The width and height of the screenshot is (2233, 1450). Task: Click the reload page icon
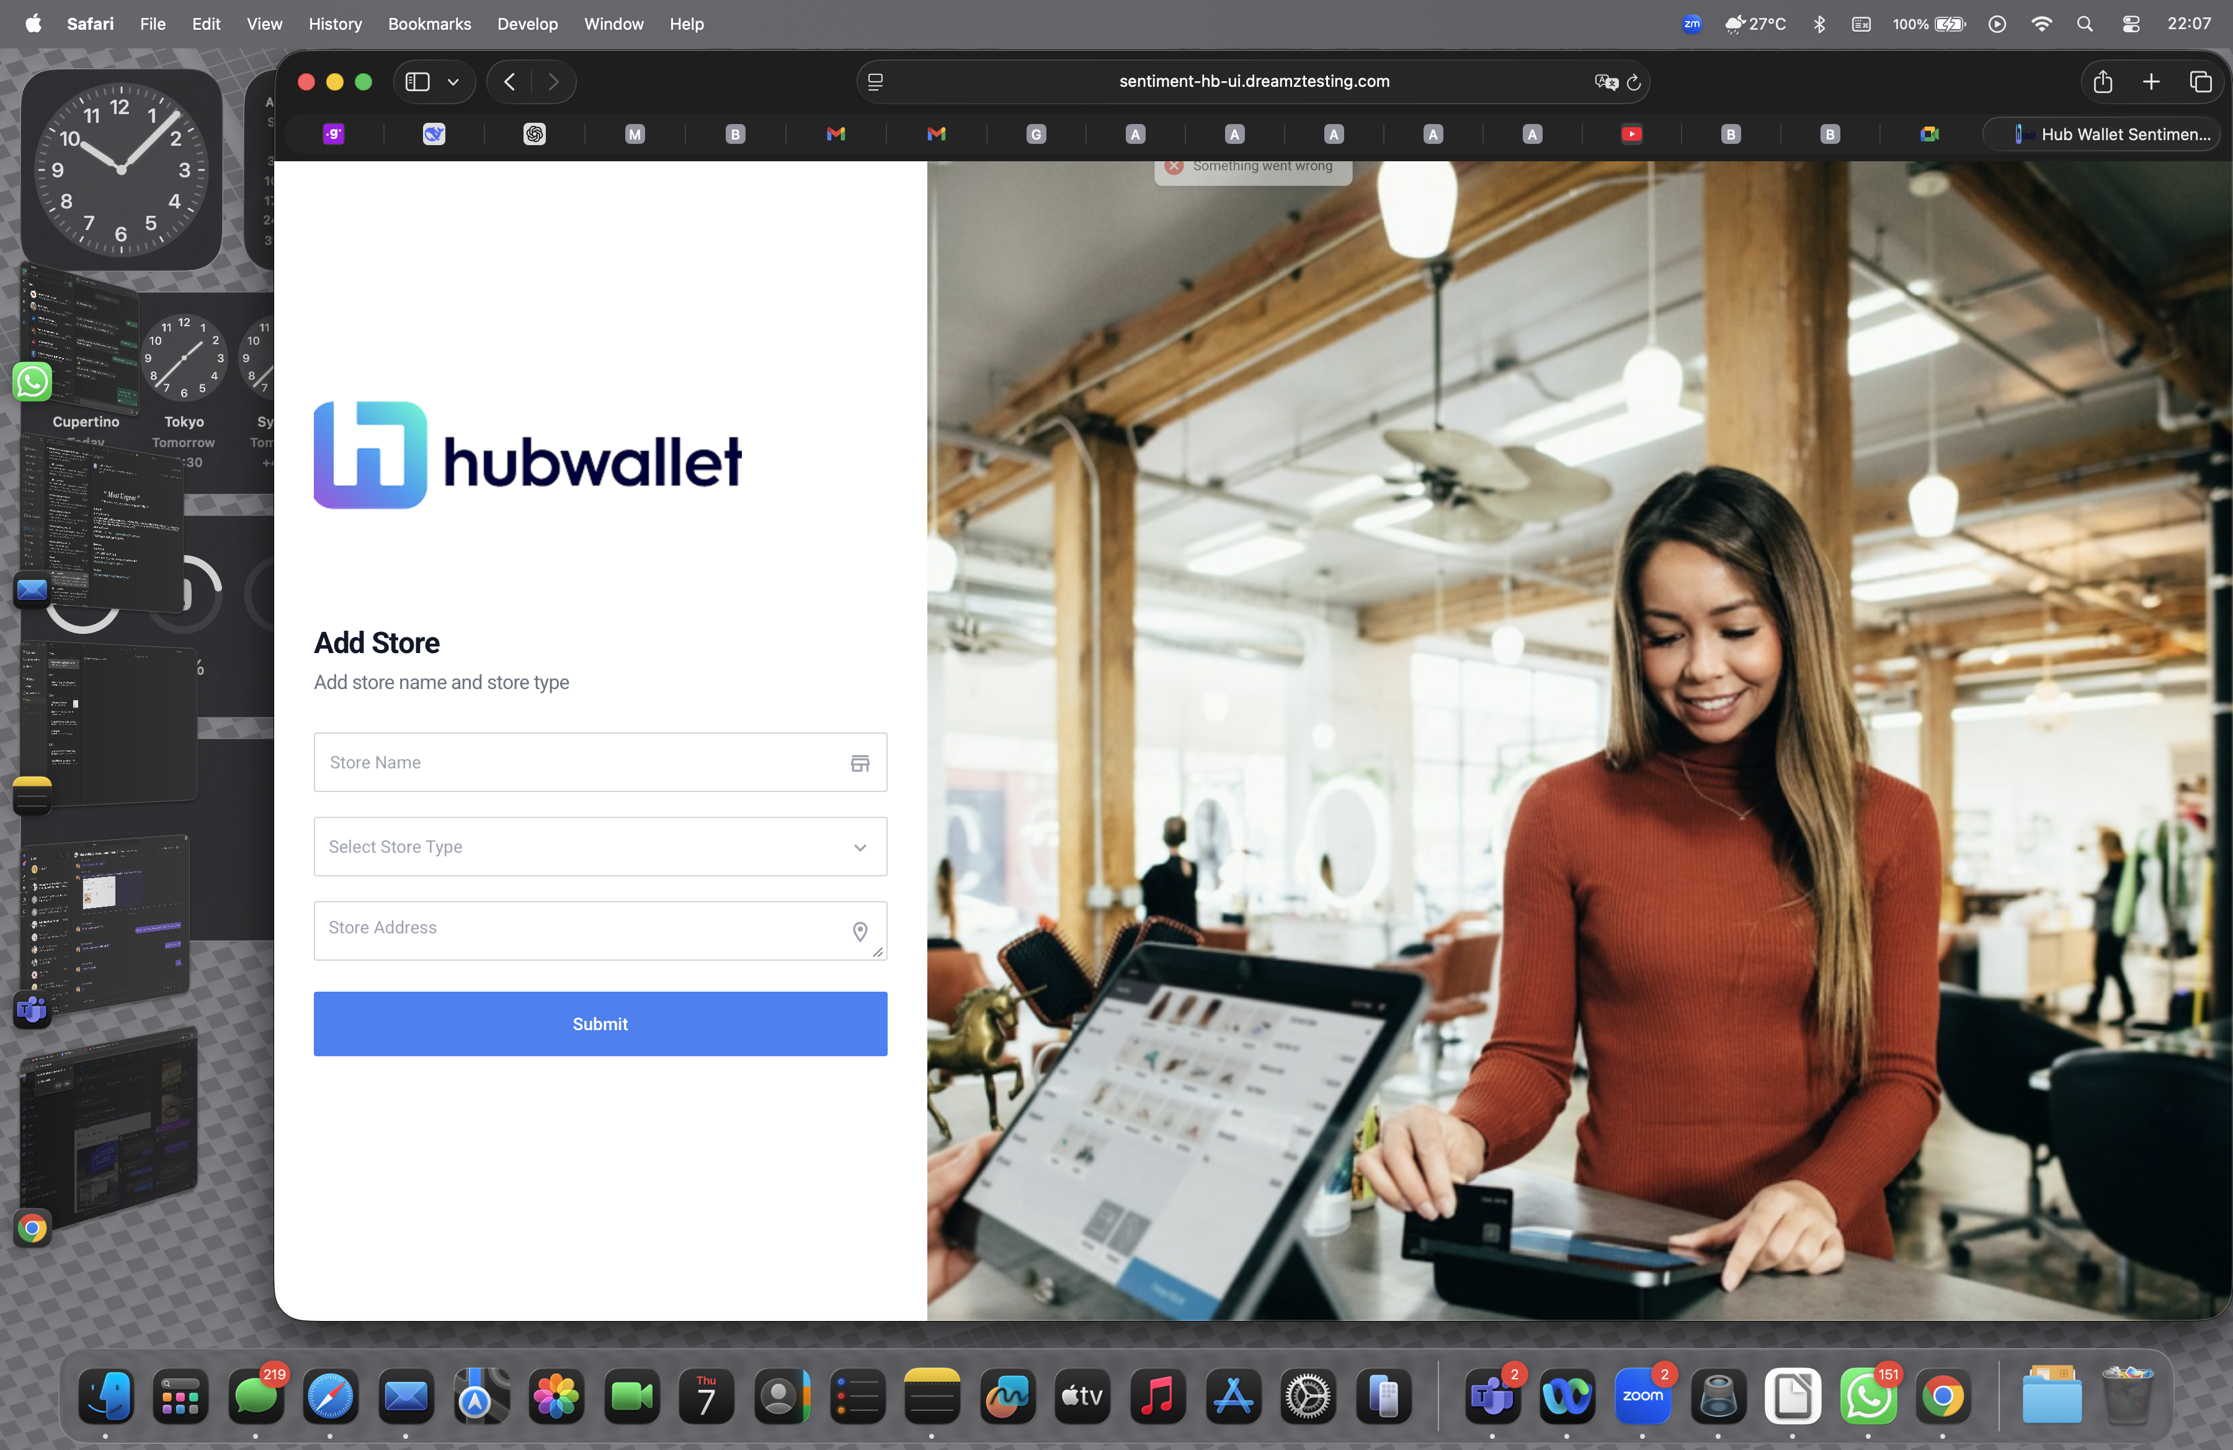[1633, 82]
